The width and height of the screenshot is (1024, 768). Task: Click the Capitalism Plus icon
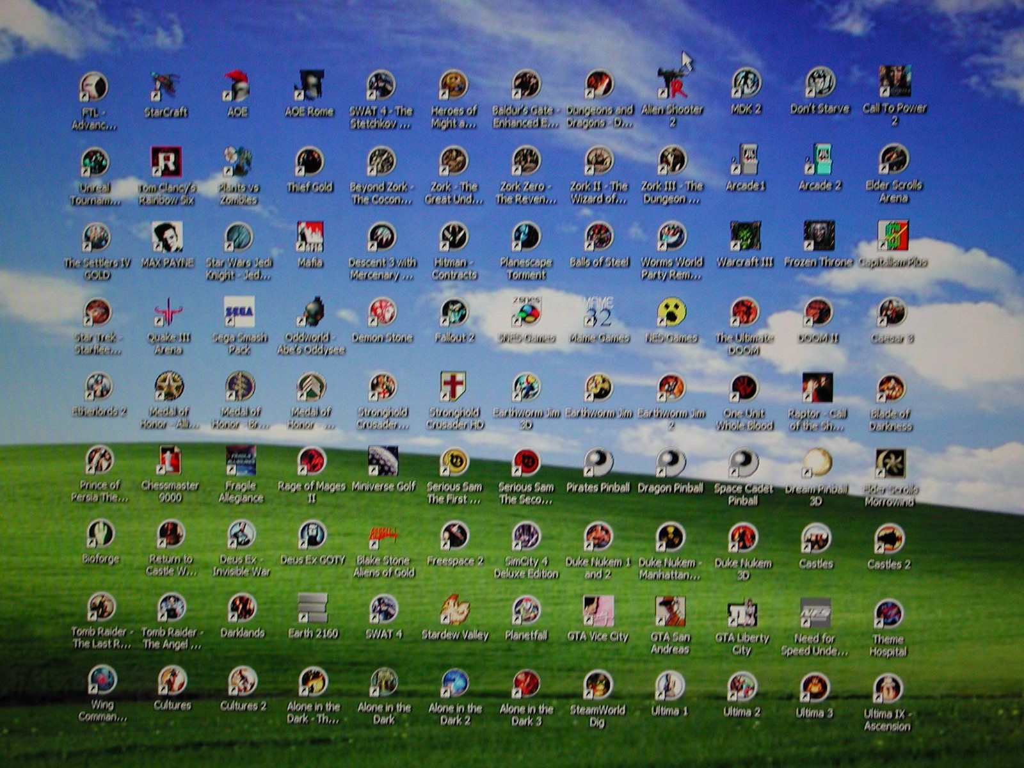(x=893, y=236)
